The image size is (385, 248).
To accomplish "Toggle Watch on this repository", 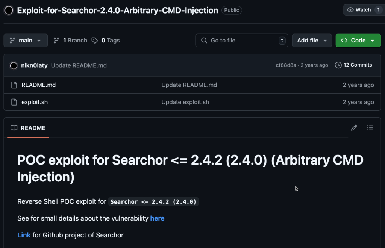I will [x=359, y=10].
